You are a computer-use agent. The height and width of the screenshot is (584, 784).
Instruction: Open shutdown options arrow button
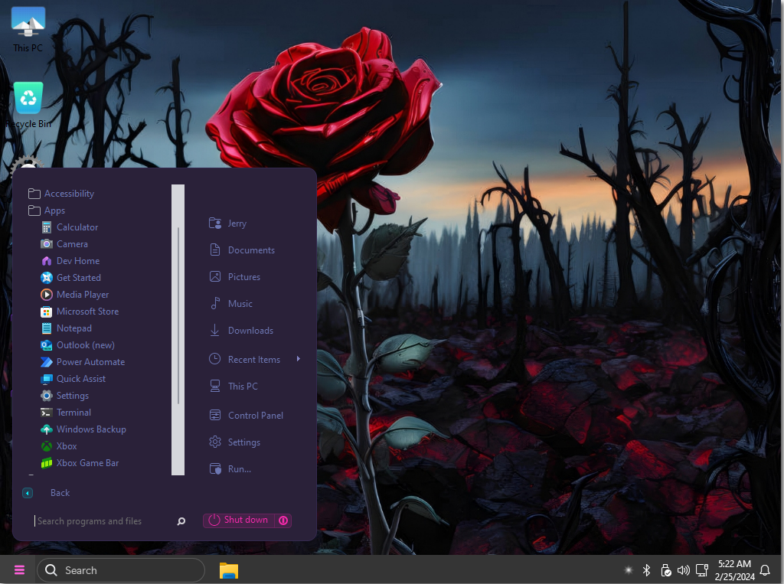point(283,520)
